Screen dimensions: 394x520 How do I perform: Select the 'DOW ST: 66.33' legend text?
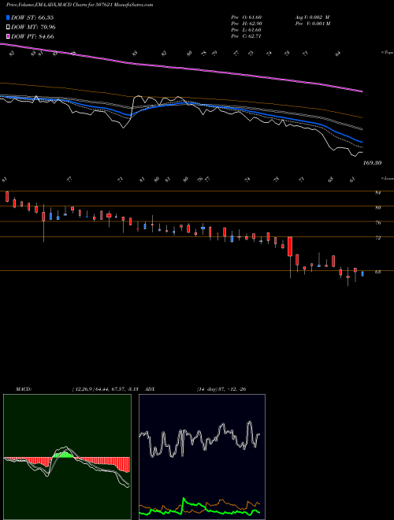click(x=32, y=17)
